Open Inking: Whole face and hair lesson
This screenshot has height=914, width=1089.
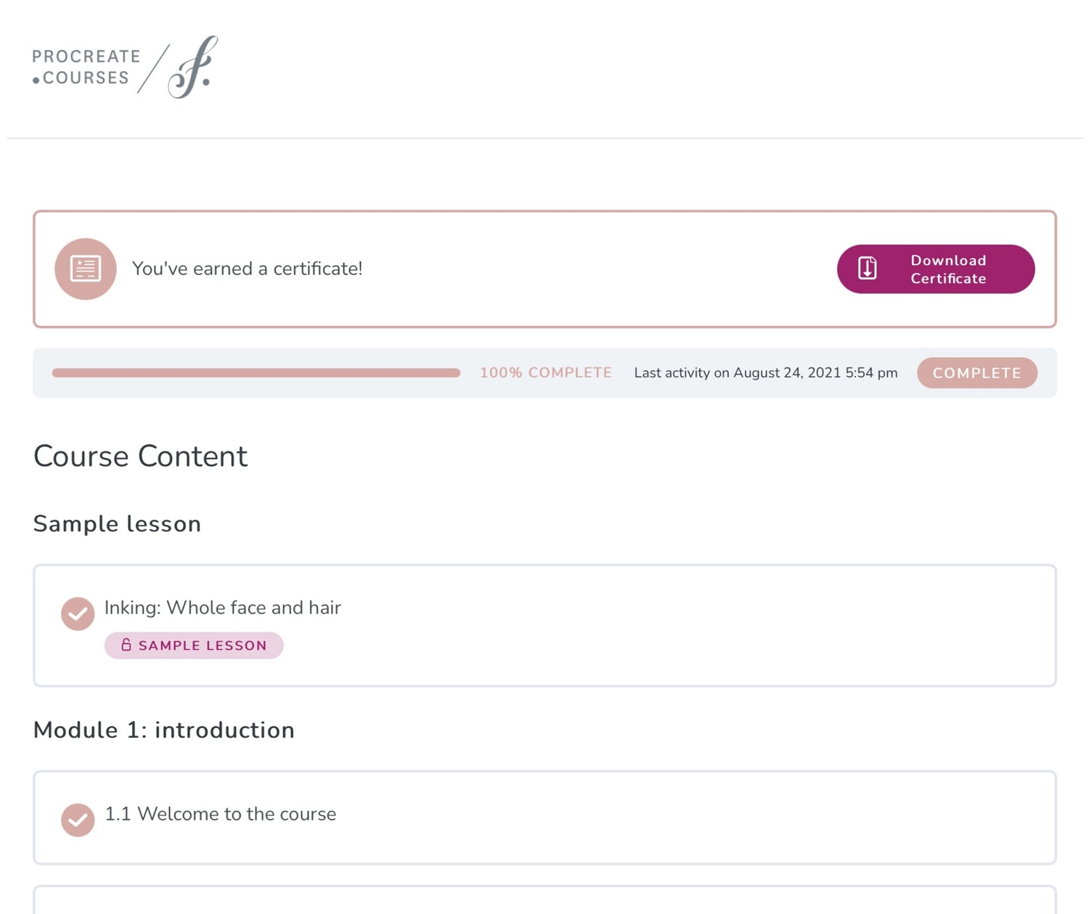(x=222, y=608)
